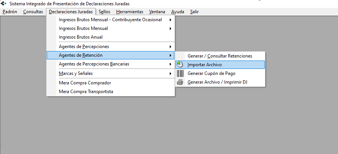Expand the Ingresos Brutos Mensual submenu arrow
Image resolution: width=338 pixels, height=154 pixels.
click(x=170, y=28)
